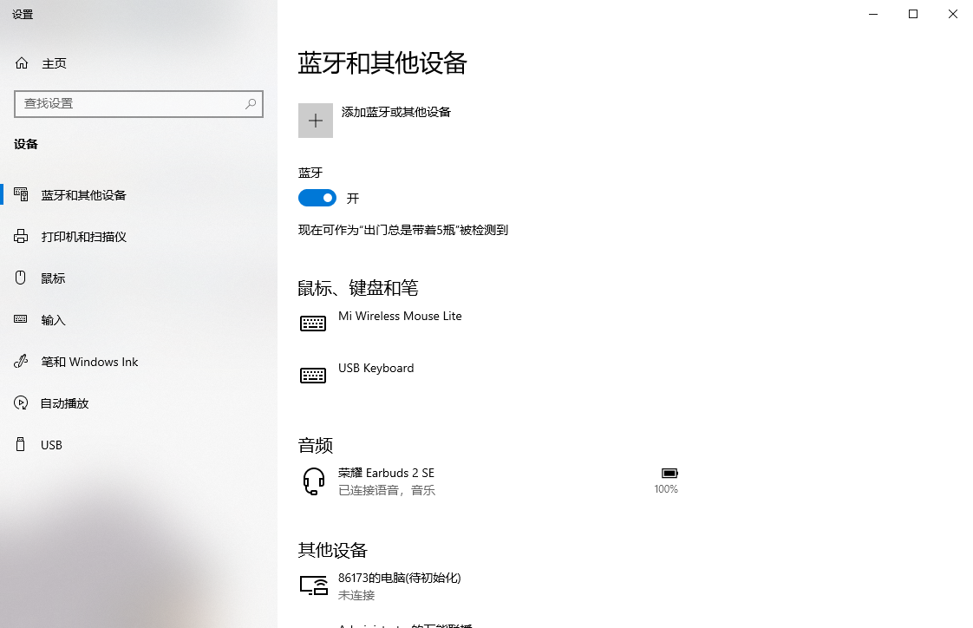This screenshot has width=973, height=628.
Task: Open the 输入 settings page
Action: 53,319
